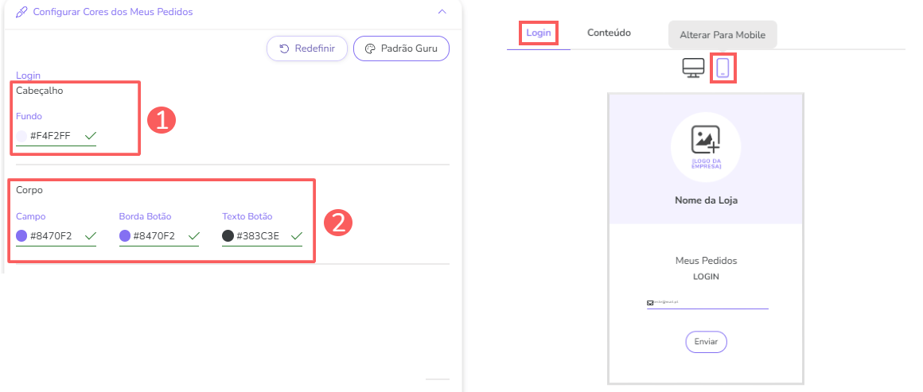Select the desktop preview icon
923x392 pixels.
(693, 68)
